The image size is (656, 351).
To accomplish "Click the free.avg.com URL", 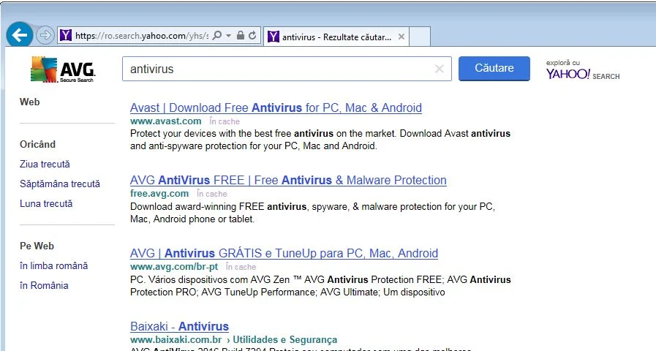I will pyautogui.click(x=159, y=194).
